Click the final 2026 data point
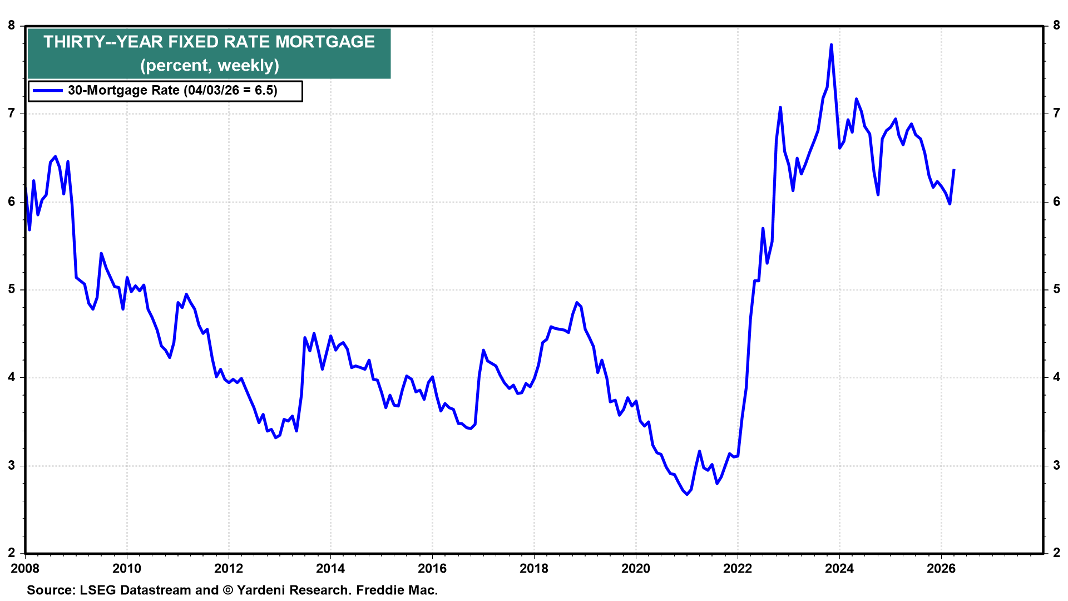 tap(955, 170)
